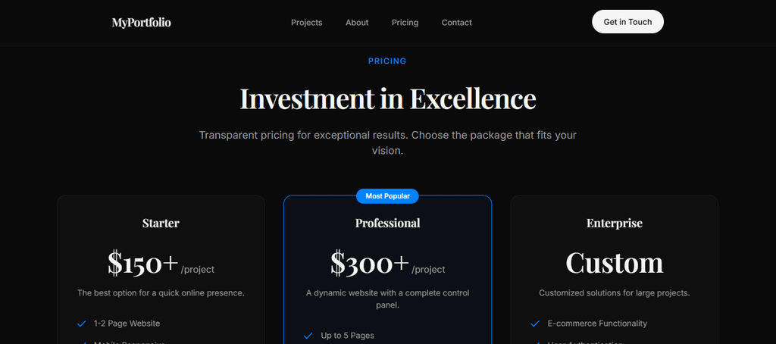Viewport: 776px width, 344px height.
Task: Click the Most Popular badge
Action: point(387,196)
